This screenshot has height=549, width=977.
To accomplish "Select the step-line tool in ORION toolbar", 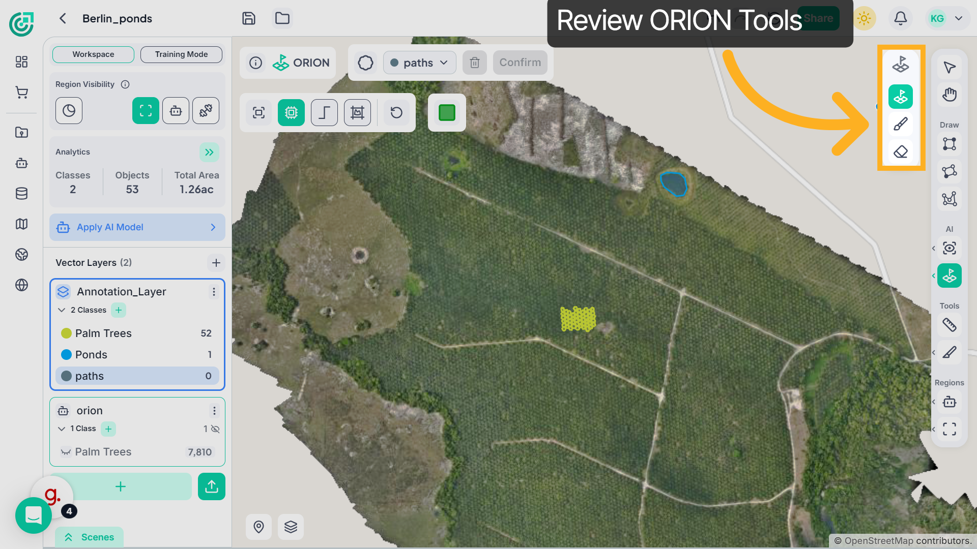I will pyautogui.click(x=324, y=113).
